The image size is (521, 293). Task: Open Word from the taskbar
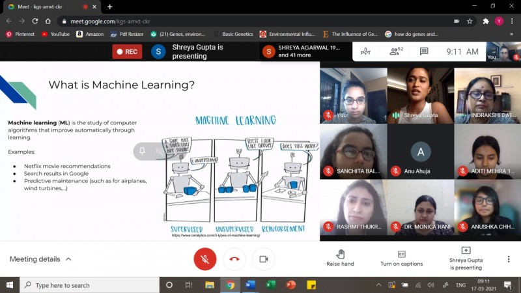tap(250, 285)
